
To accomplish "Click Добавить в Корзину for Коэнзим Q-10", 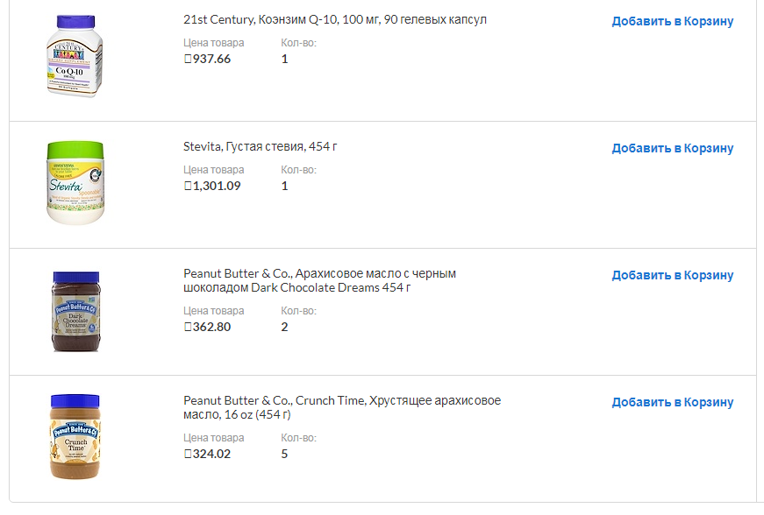I will (x=672, y=21).
